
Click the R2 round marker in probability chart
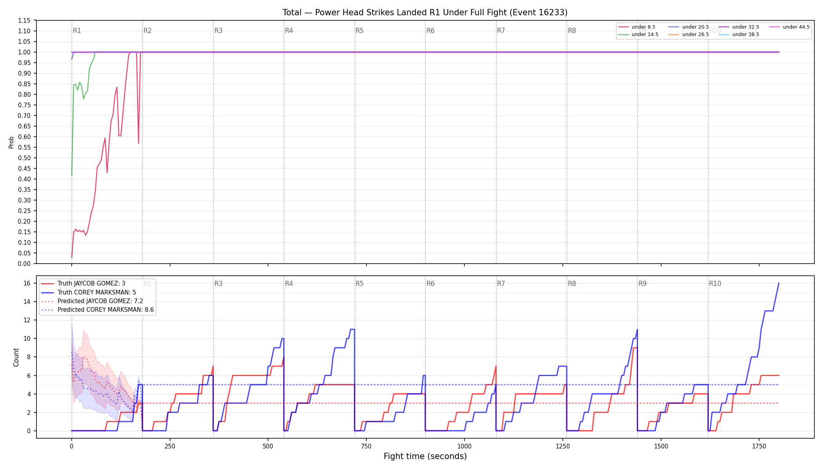pyautogui.click(x=147, y=31)
